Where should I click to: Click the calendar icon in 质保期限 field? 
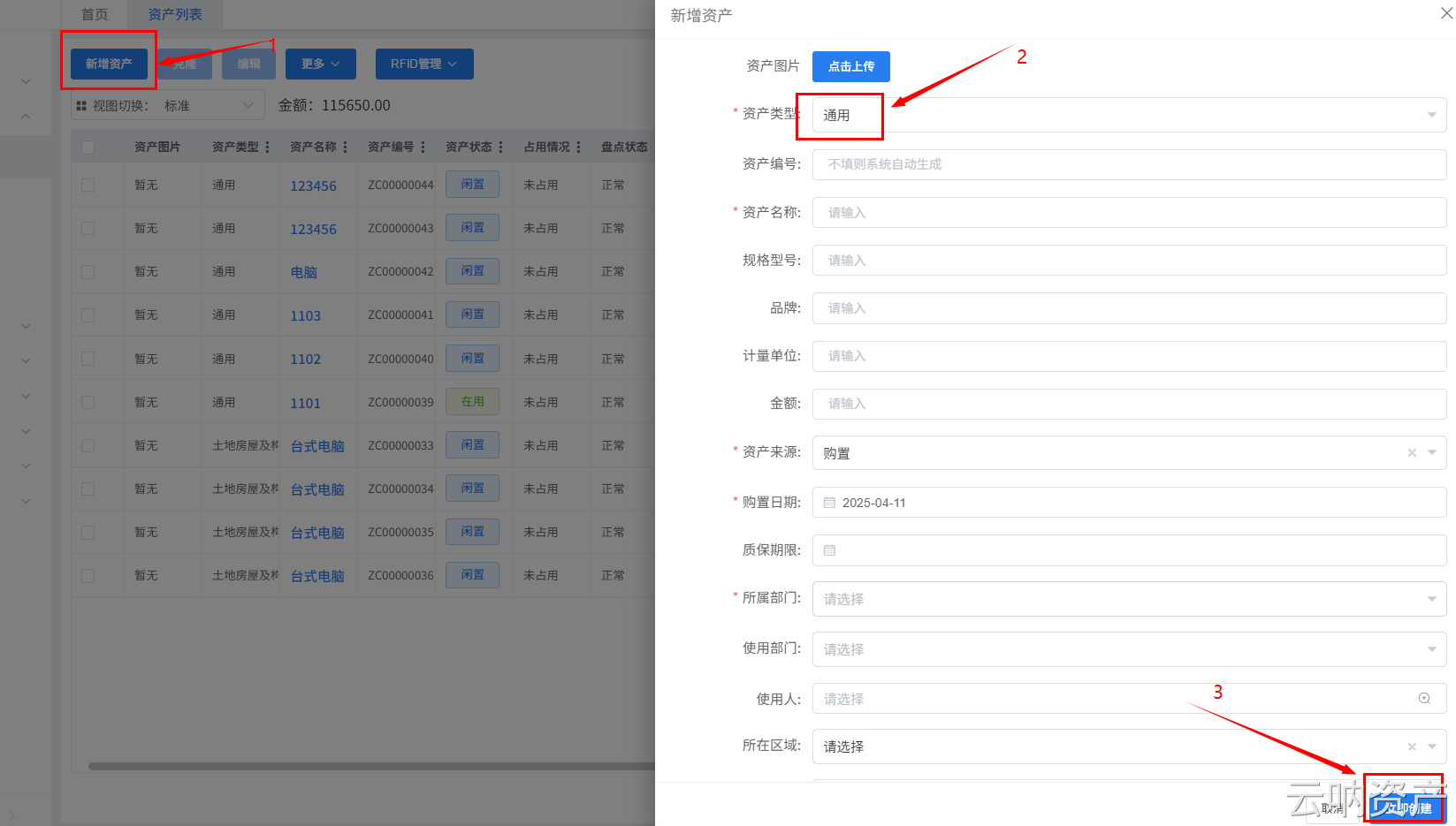[829, 550]
